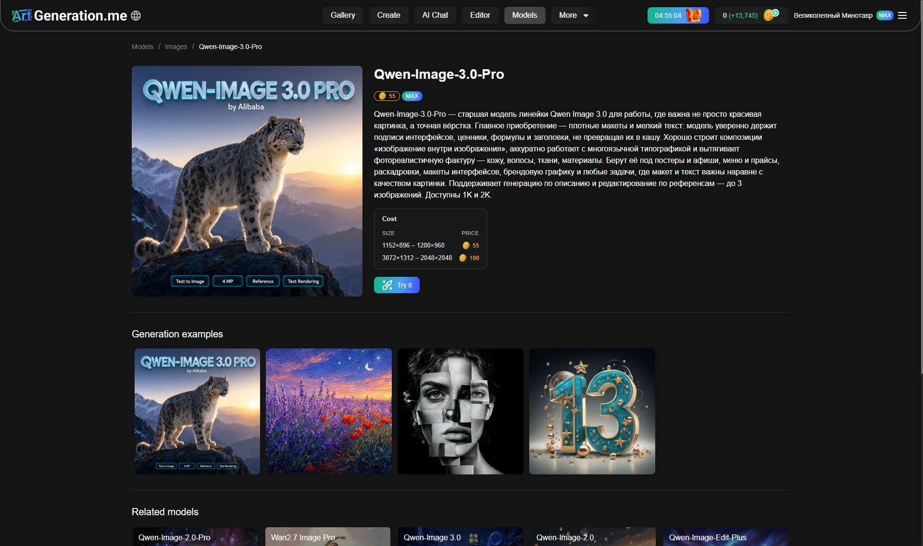Switch to the Editor tab

[480, 15]
